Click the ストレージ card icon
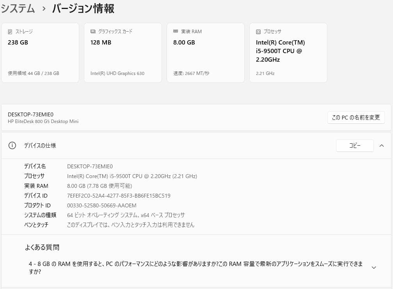This screenshot has height=289, width=393. [x=9, y=31]
